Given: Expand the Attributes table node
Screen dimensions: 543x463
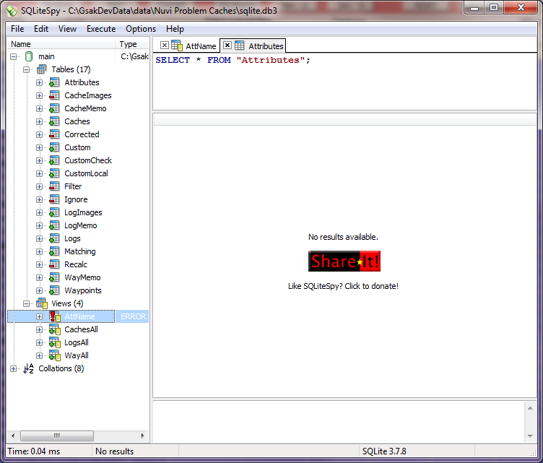Looking at the screenshot, I should click(39, 83).
